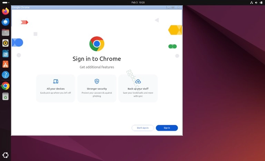
Task: Open the Files manager in dock
Action: [6, 32]
